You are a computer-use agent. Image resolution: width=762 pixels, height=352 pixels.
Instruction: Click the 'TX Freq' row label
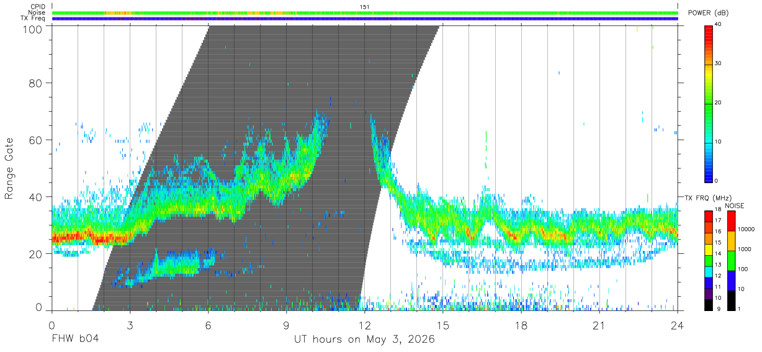(34, 19)
